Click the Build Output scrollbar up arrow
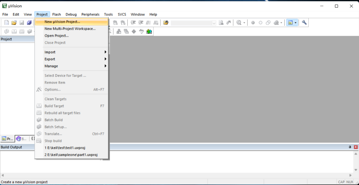Image resolution: width=359 pixels, height=185 pixels. pos(356,154)
